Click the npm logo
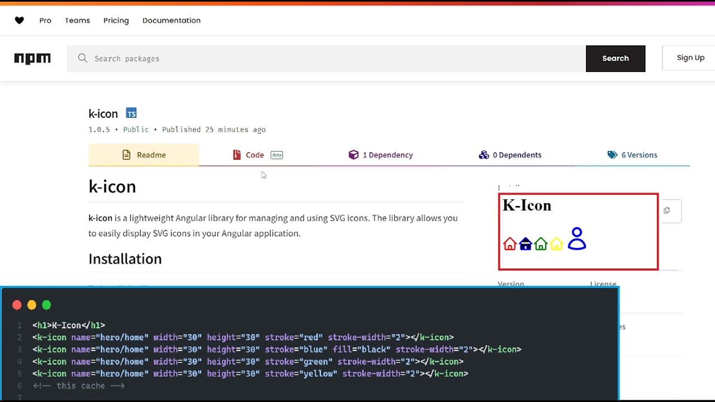The height and width of the screenshot is (402, 715). click(32, 59)
